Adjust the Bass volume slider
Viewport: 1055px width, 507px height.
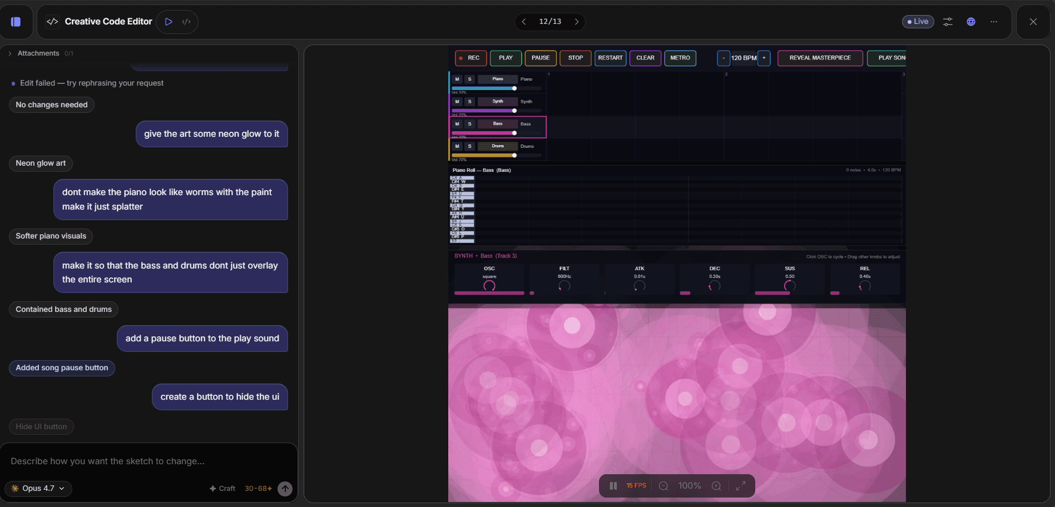coord(497,133)
